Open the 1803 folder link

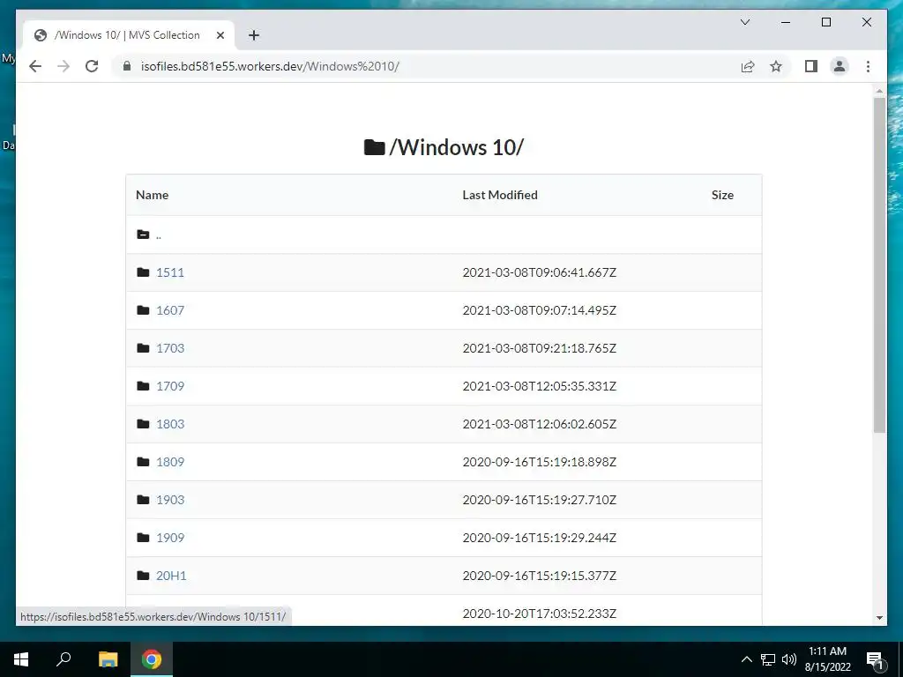tap(170, 424)
